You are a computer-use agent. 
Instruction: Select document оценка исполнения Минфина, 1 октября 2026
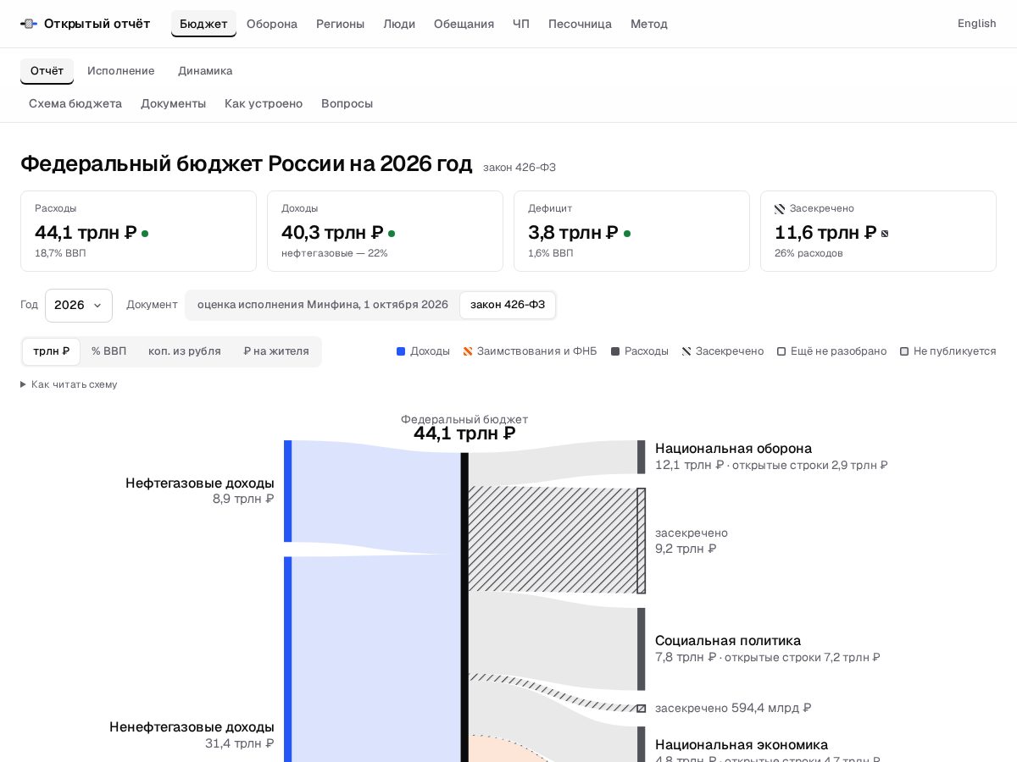click(x=323, y=305)
